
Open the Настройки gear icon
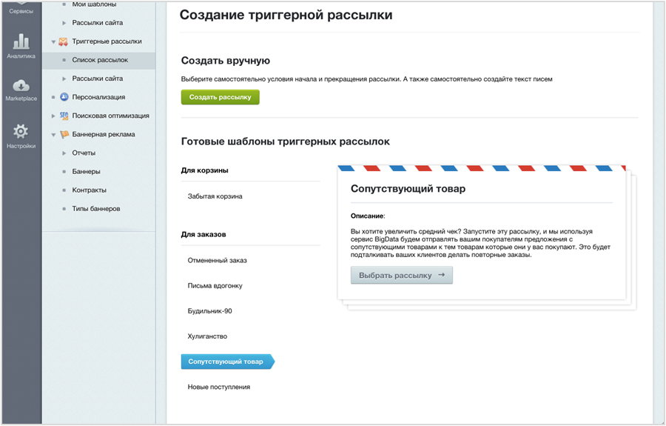pyautogui.click(x=21, y=131)
